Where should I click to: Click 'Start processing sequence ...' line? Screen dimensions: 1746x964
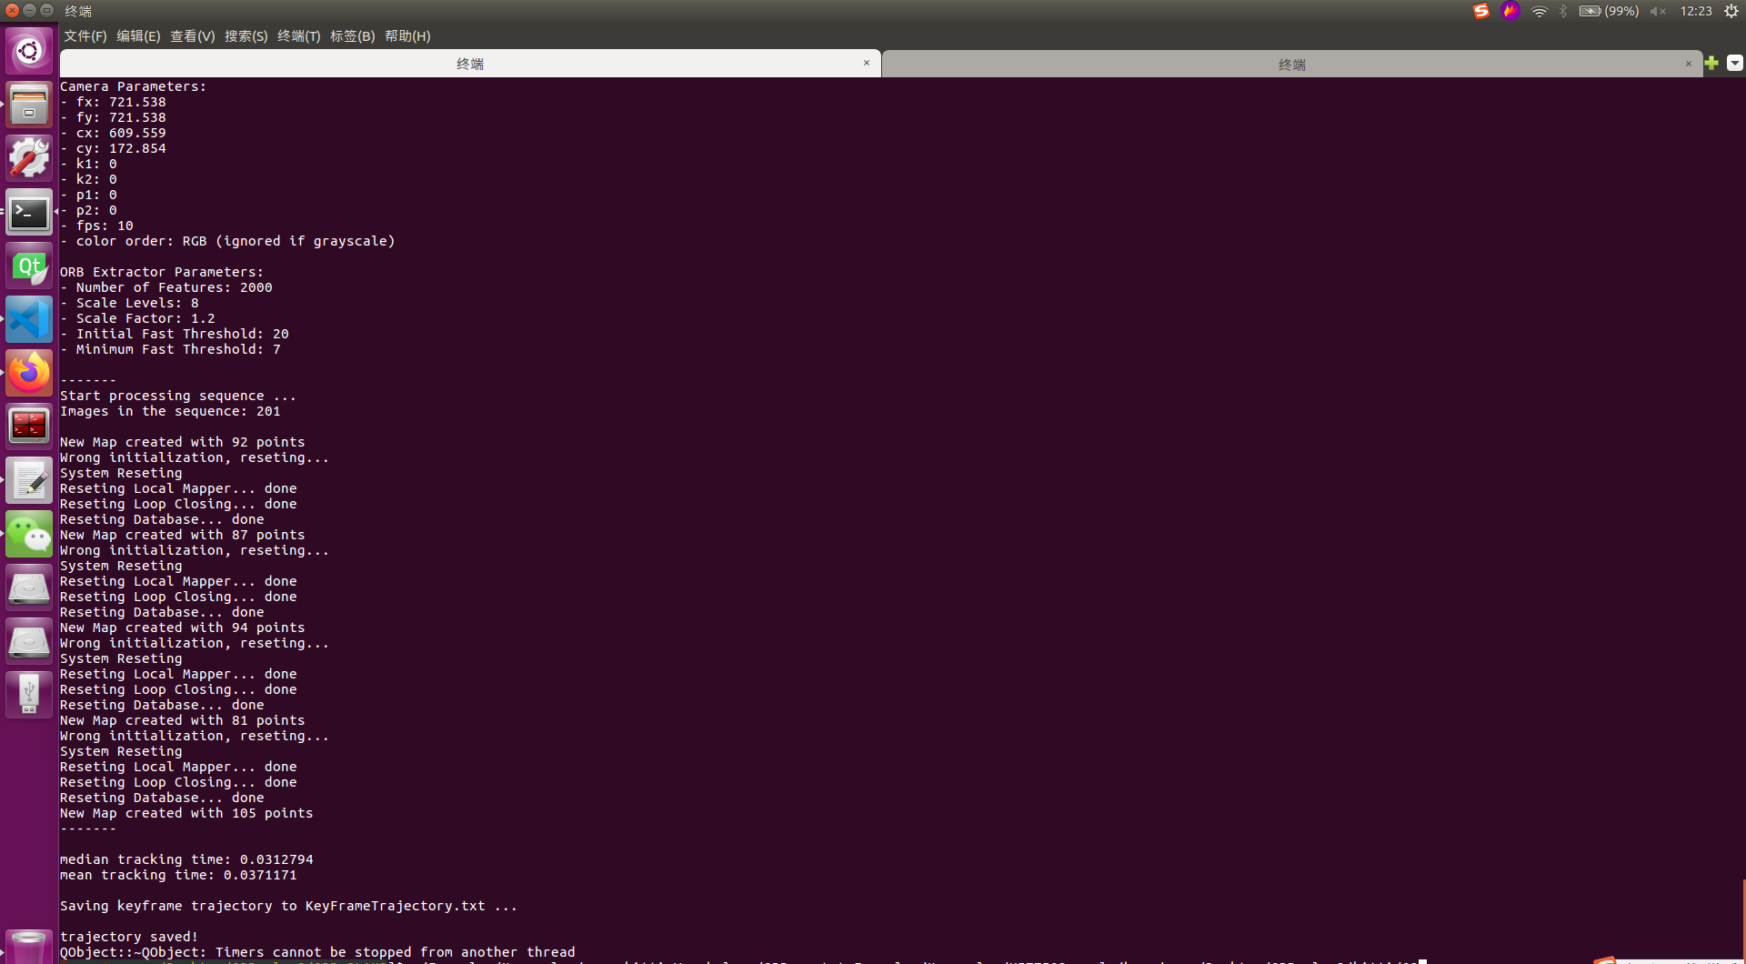click(178, 396)
